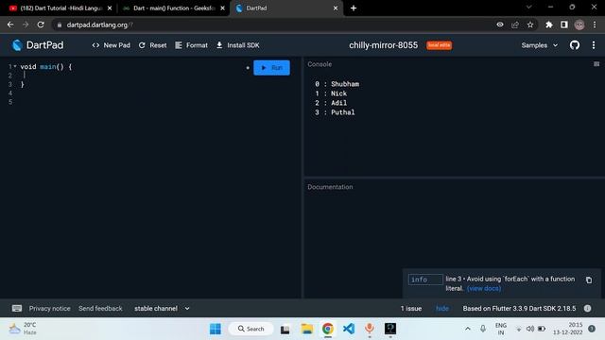The image size is (605, 340).
Task: Format the Dart code
Action: 191,45
